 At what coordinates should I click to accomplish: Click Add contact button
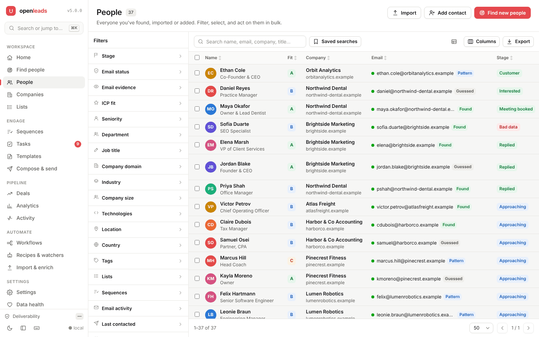pyautogui.click(x=448, y=13)
